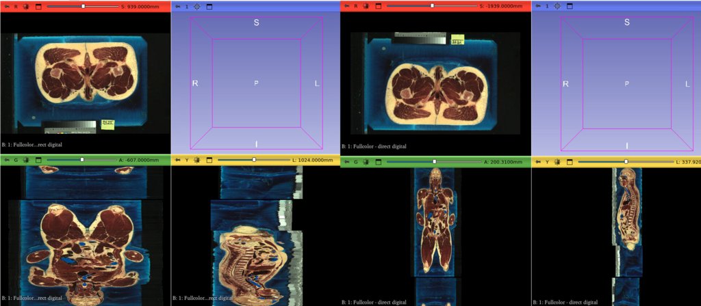The image size is (701, 306).
Task: Click the axial cross-section image under S: -1939.0000mm
Action: coord(436,83)
